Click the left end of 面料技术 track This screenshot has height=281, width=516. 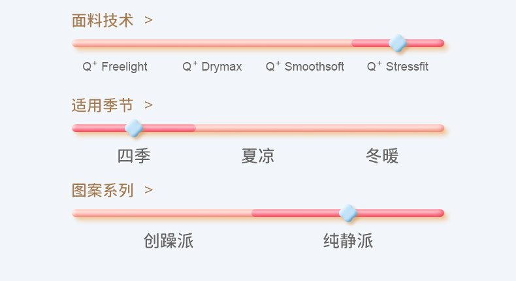pyautogui.click(x=77, y=43)
